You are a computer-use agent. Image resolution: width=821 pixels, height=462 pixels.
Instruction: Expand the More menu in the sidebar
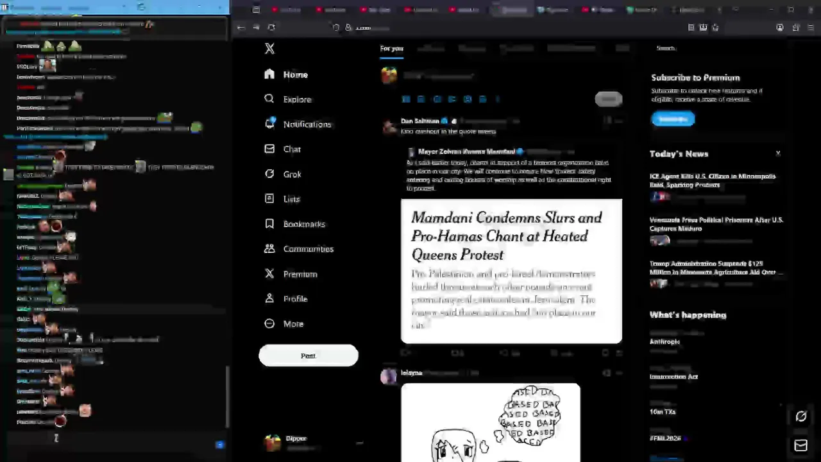(x=284, y=324)
